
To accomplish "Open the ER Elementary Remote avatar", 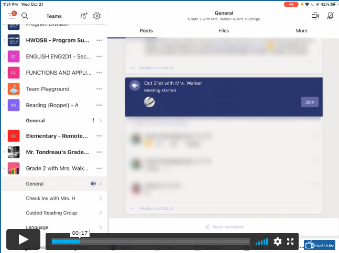I will point(14,136).
